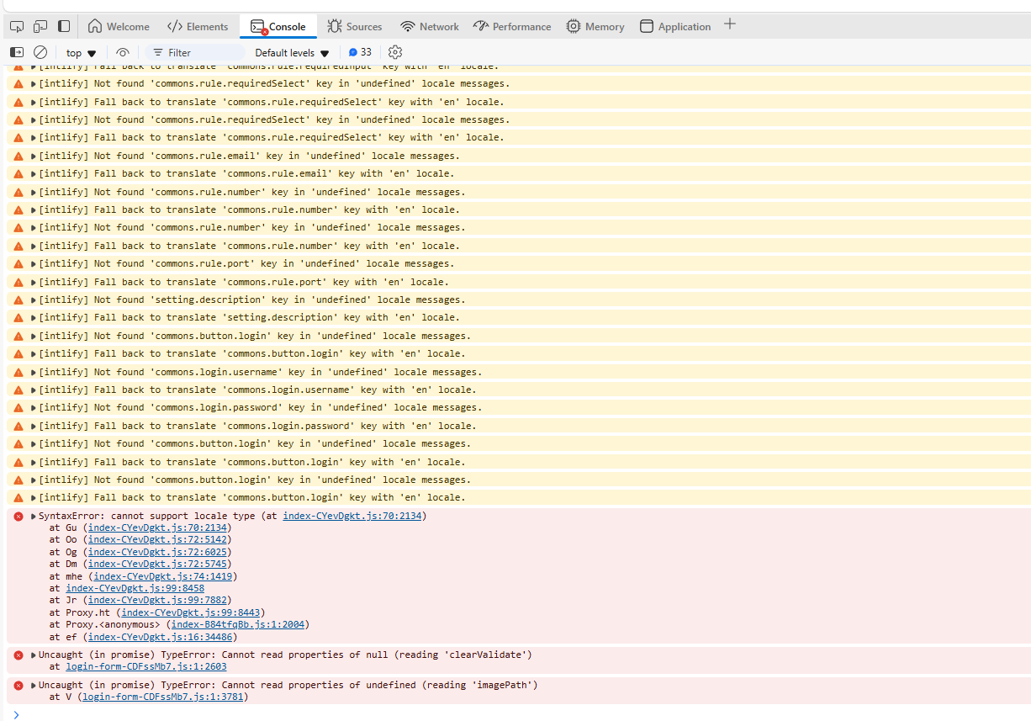Open the 33 issues counter
This screenshot has width=1031, height=721.
360,52
